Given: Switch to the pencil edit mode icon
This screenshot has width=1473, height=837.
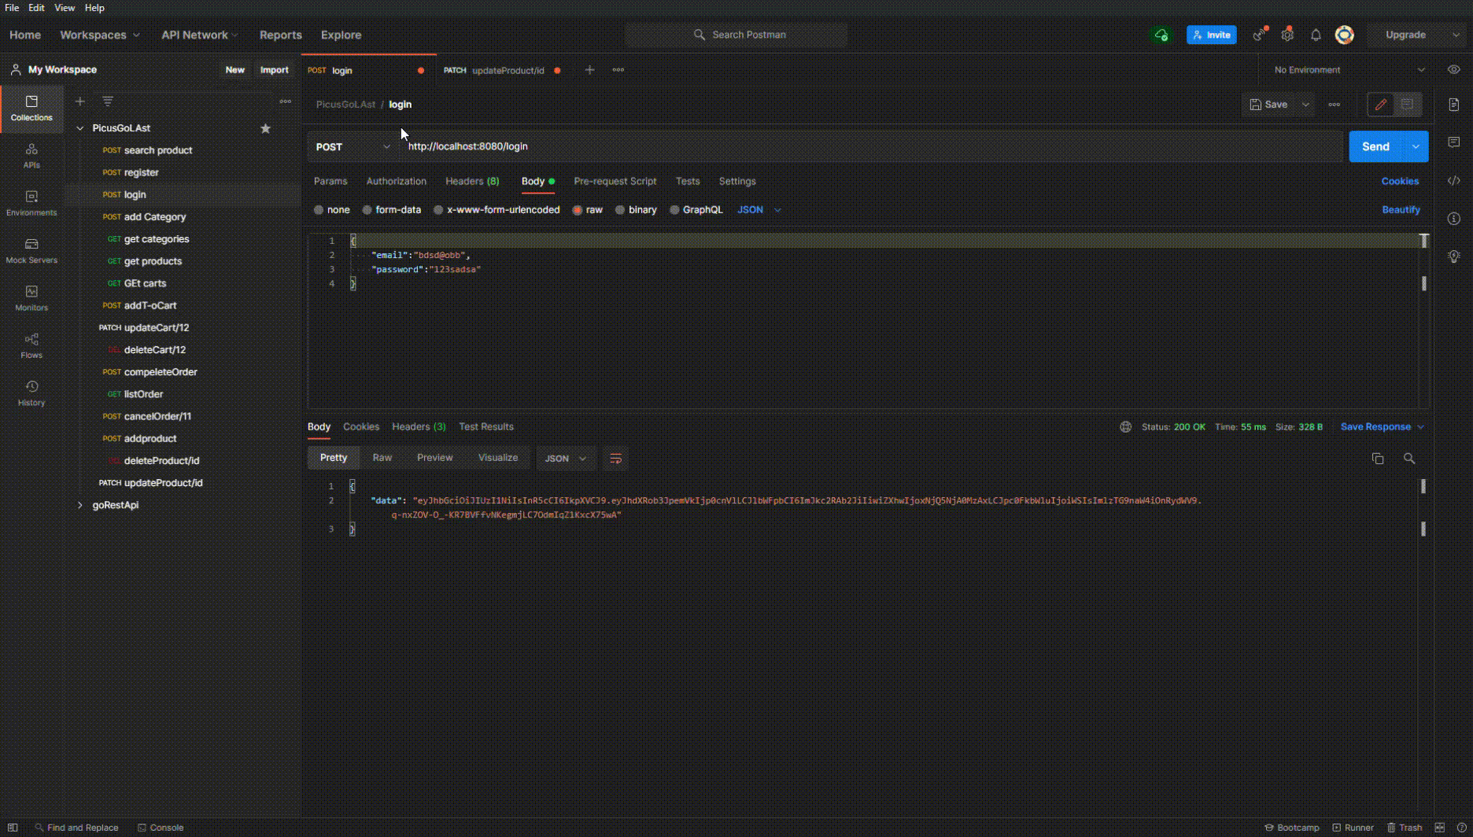Looking at the screenshot, I should [x=1380, y=104].
